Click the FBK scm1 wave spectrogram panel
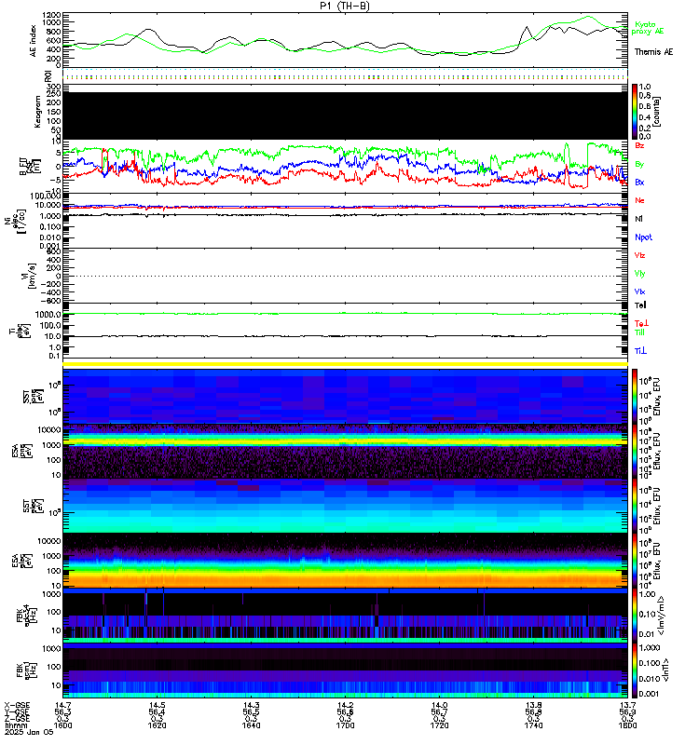 click(345, 670)
